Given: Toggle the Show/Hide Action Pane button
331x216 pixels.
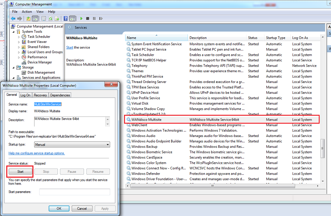Looking at the screenshot, I should (x=72, y=18).
